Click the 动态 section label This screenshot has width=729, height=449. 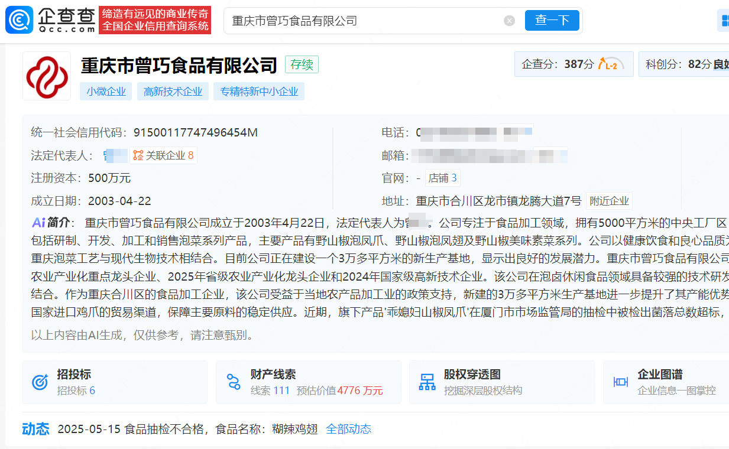pos(36,429)
